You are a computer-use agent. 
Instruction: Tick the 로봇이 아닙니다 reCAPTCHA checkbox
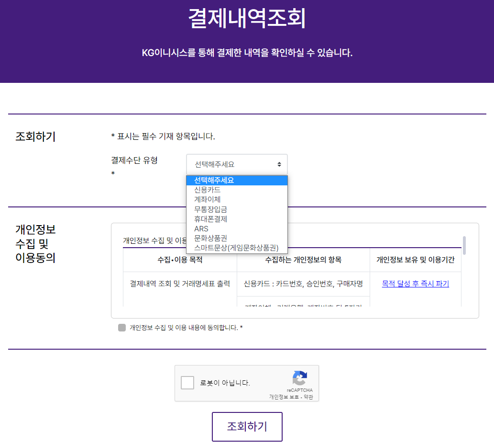coord(187,383)
